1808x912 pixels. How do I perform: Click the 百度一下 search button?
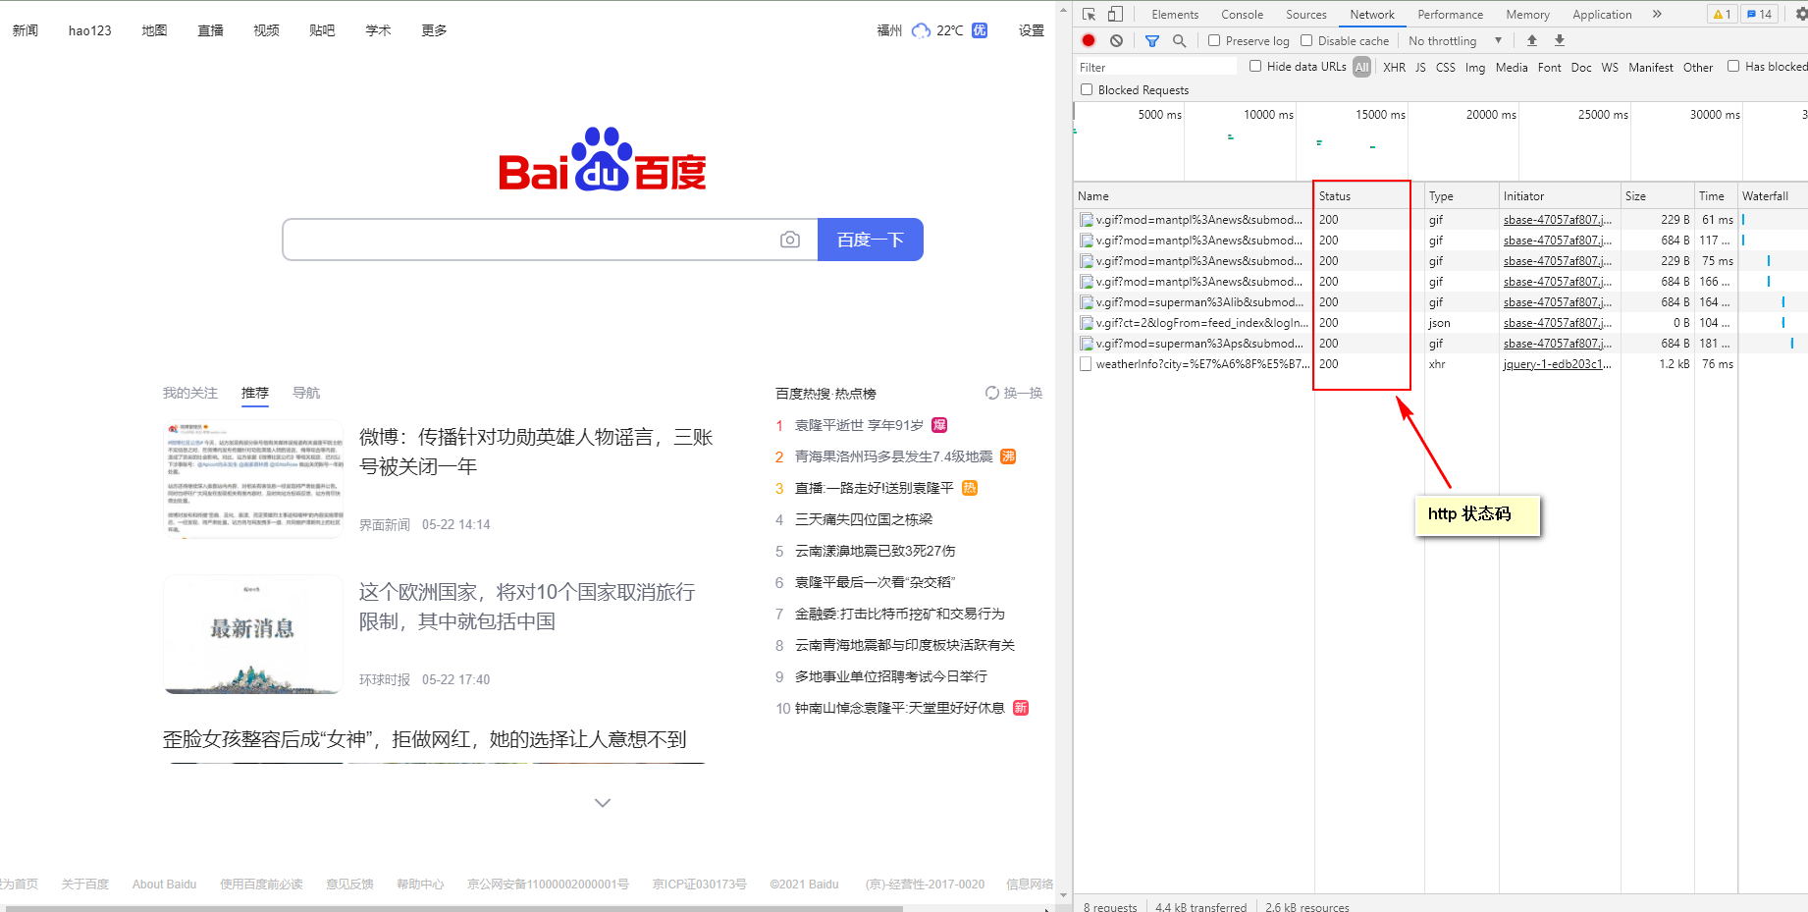[870, 239]
